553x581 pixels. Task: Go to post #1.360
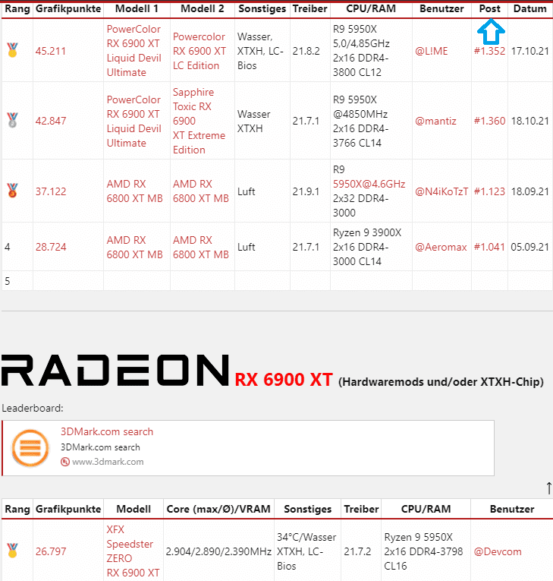point(489,121)
